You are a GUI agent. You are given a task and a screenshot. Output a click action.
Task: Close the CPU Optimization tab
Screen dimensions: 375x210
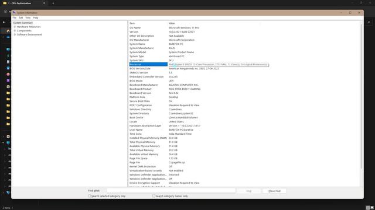click(44, 3)
